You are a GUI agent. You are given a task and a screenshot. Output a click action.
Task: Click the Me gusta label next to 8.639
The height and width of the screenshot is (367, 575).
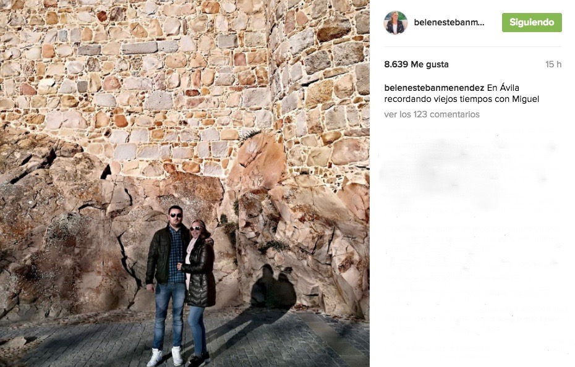[x=430, y=64]
